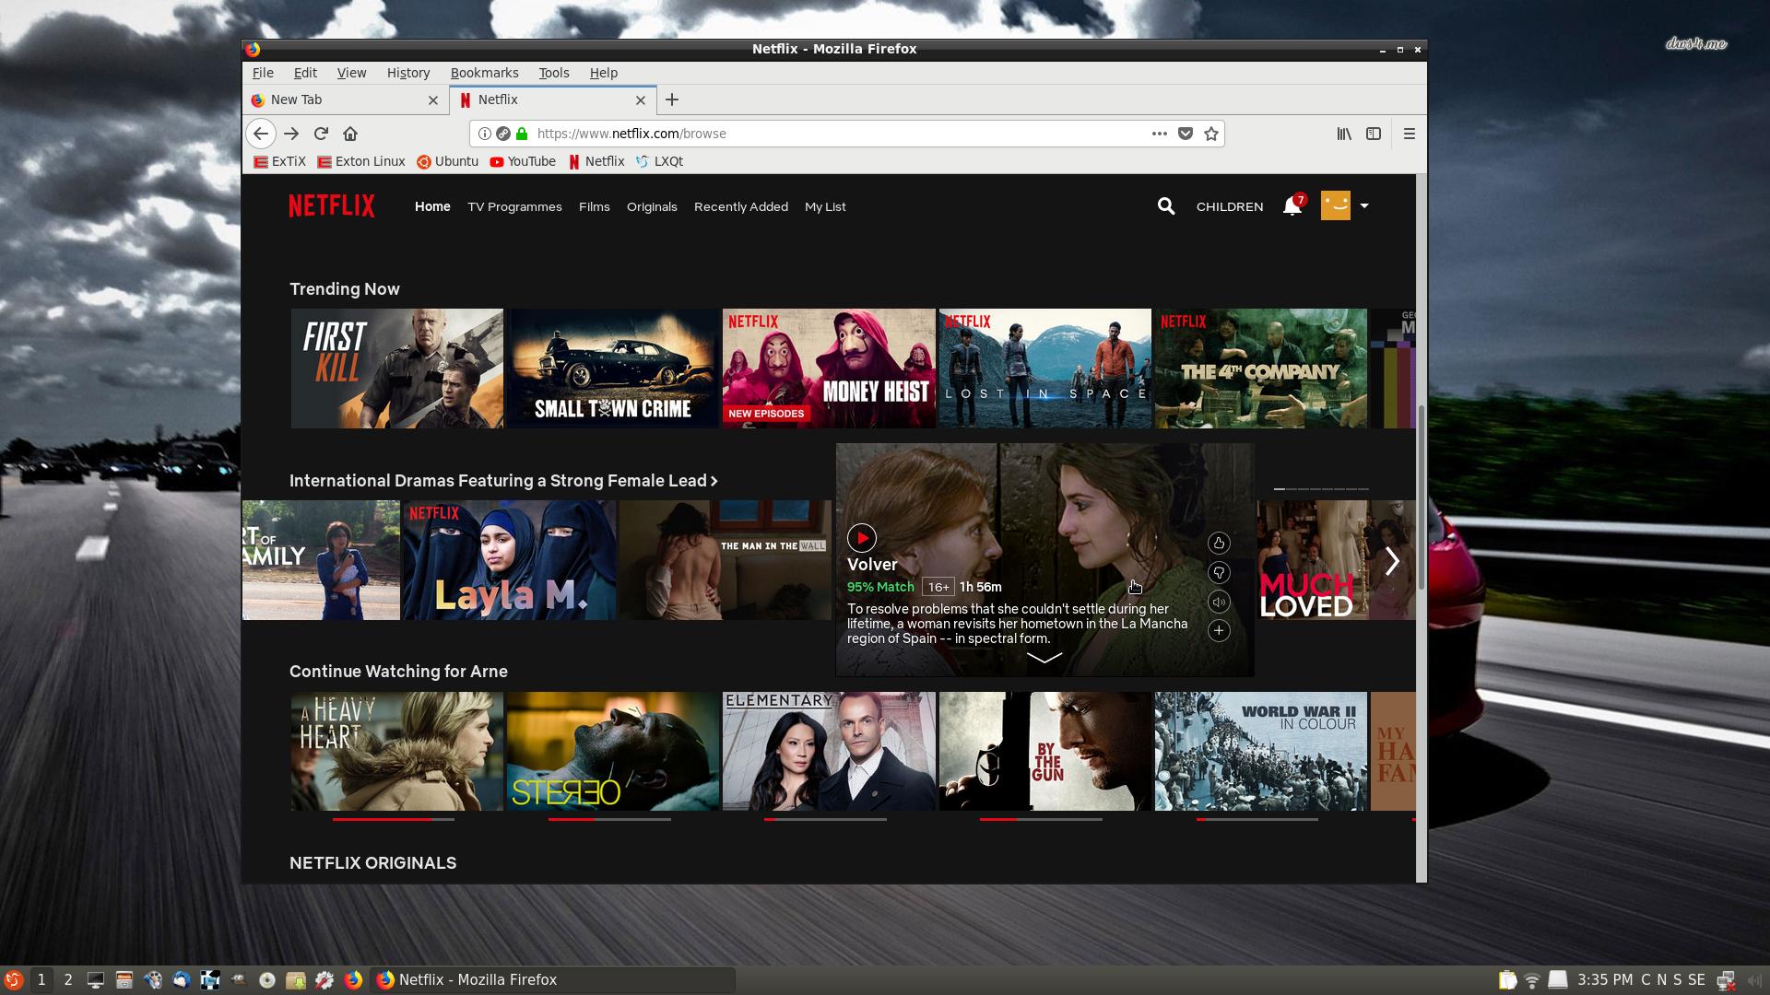Click the page vertical scrollbar
The width and height of the screenshot is (1770, 995).
click(x=1421, y=497)
